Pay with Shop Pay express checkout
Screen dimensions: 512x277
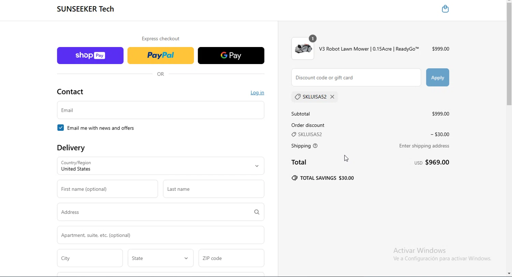[x=90, y=56]
